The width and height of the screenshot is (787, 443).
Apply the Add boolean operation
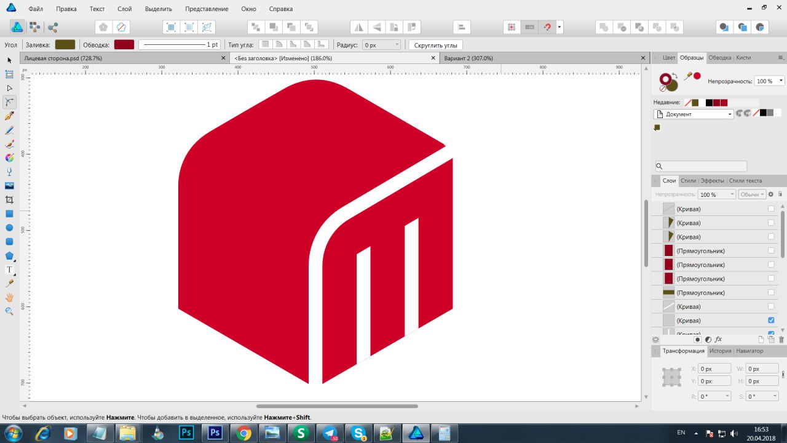[604, 27]
